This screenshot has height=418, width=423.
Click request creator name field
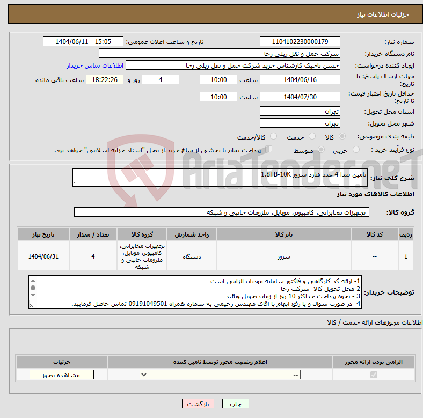coord(233,65)
